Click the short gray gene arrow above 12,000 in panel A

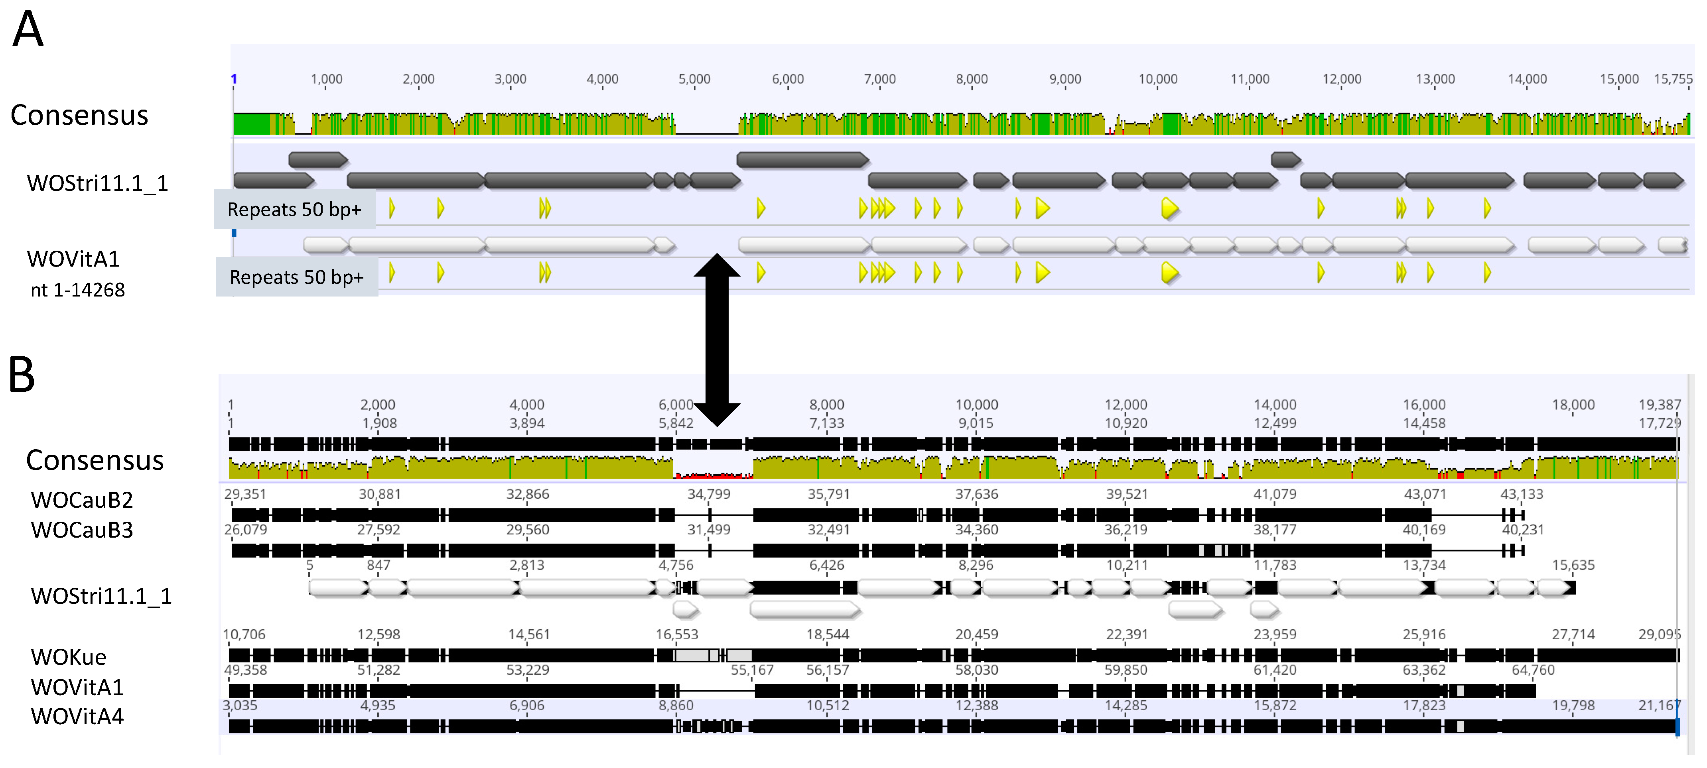coord(1285,159)
